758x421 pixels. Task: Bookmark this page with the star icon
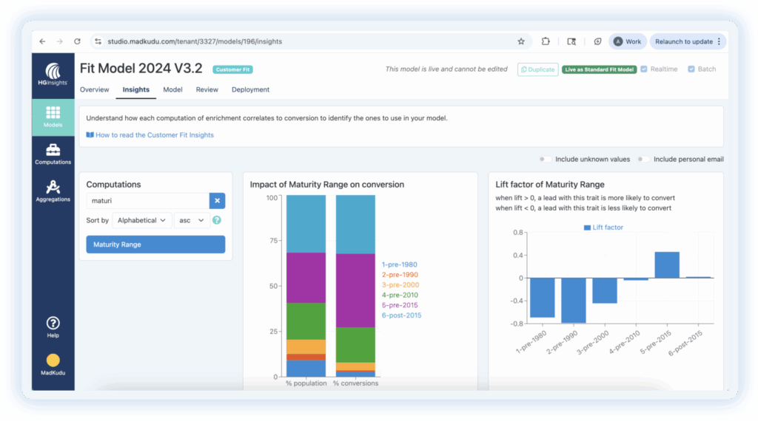click(521, 42)
